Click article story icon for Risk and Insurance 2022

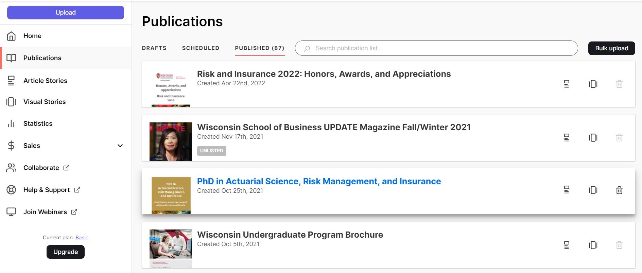tap(567, 84)
